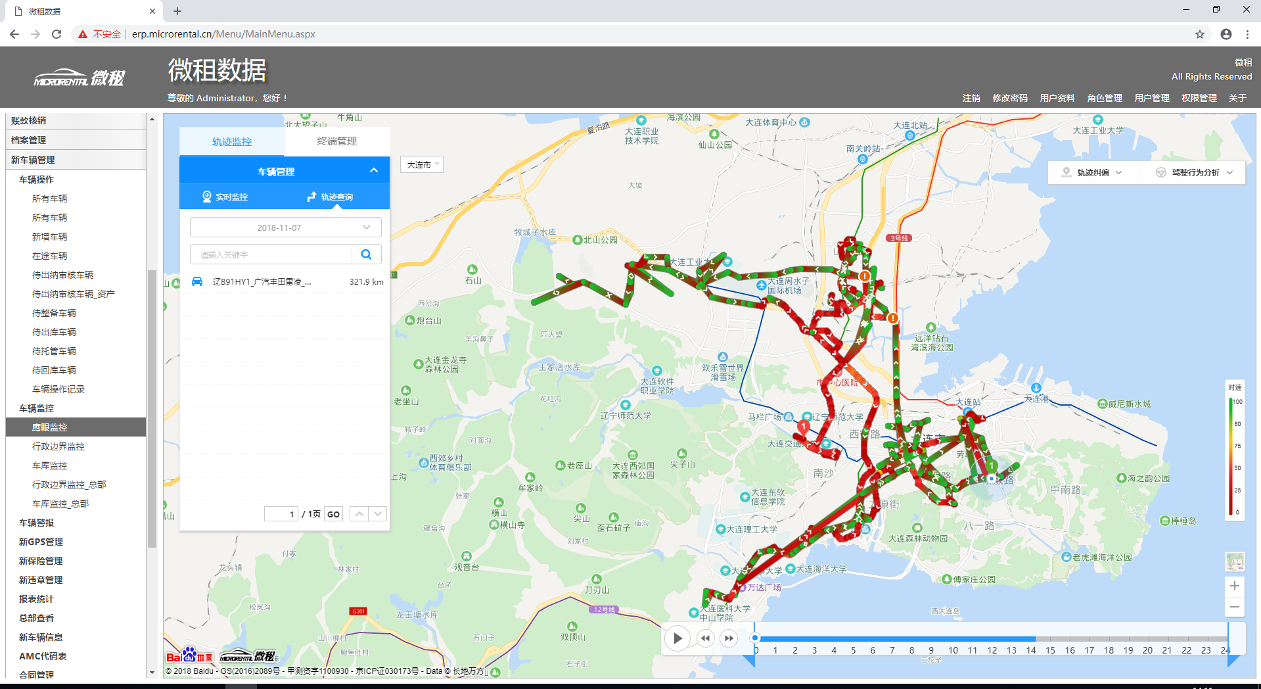1261x689 pixels.
Task: Select the 实时监控 sub-tab
Action: (x=225, y=197)
